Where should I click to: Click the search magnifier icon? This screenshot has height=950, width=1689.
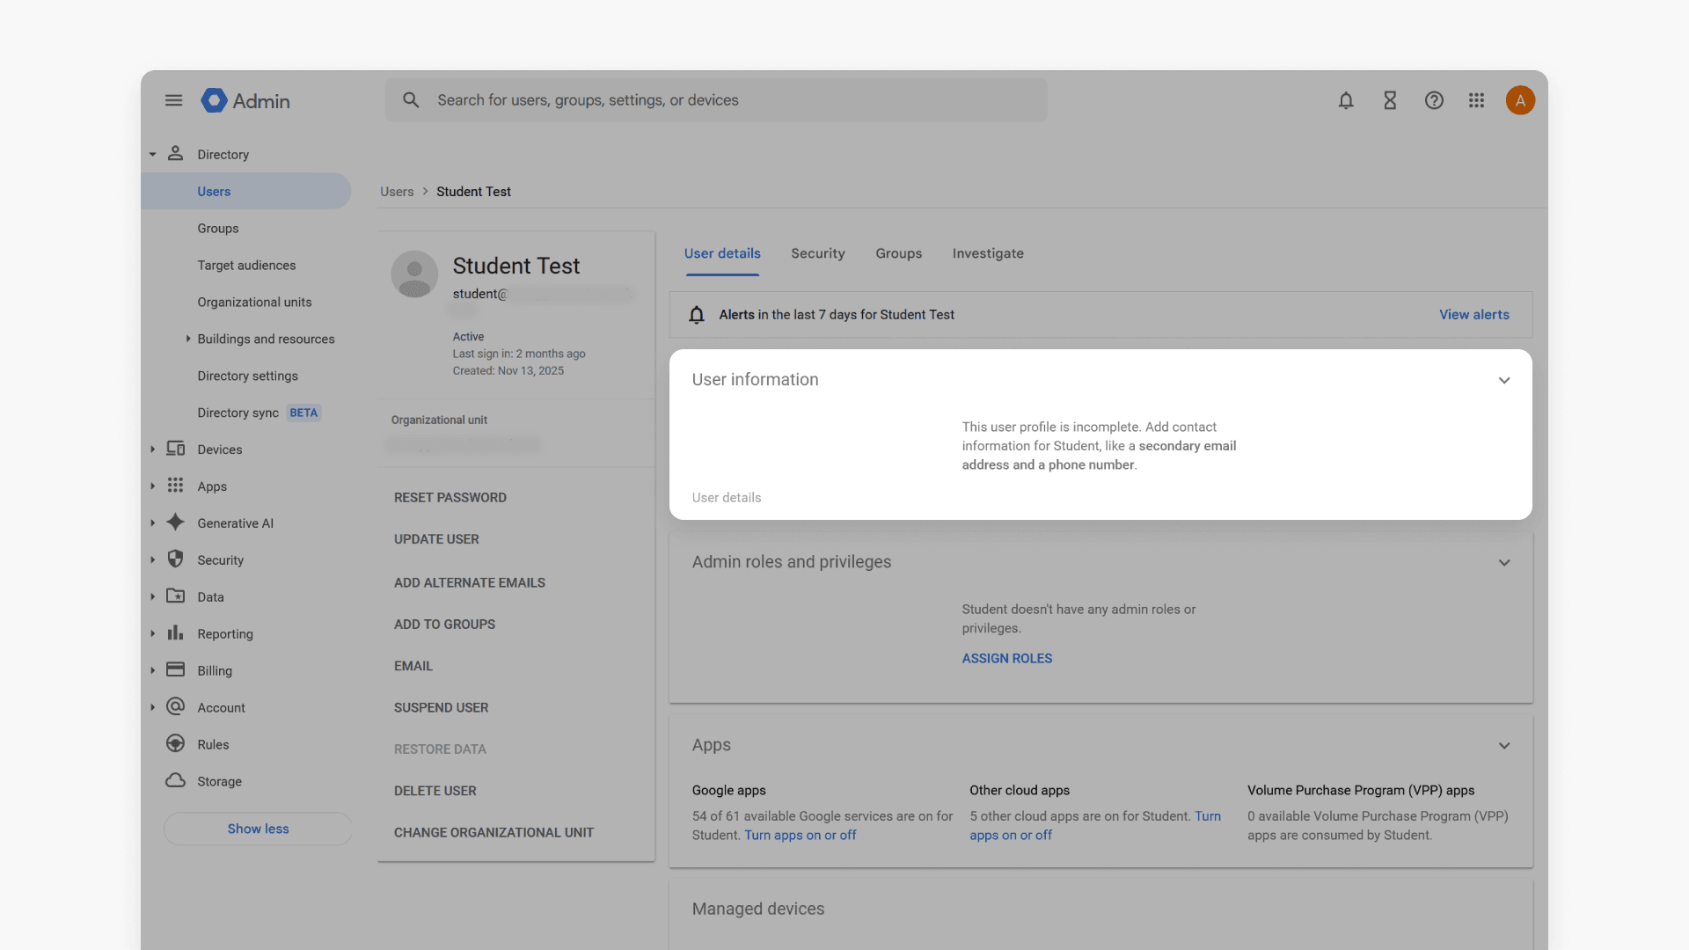click(x=411, y=100)
